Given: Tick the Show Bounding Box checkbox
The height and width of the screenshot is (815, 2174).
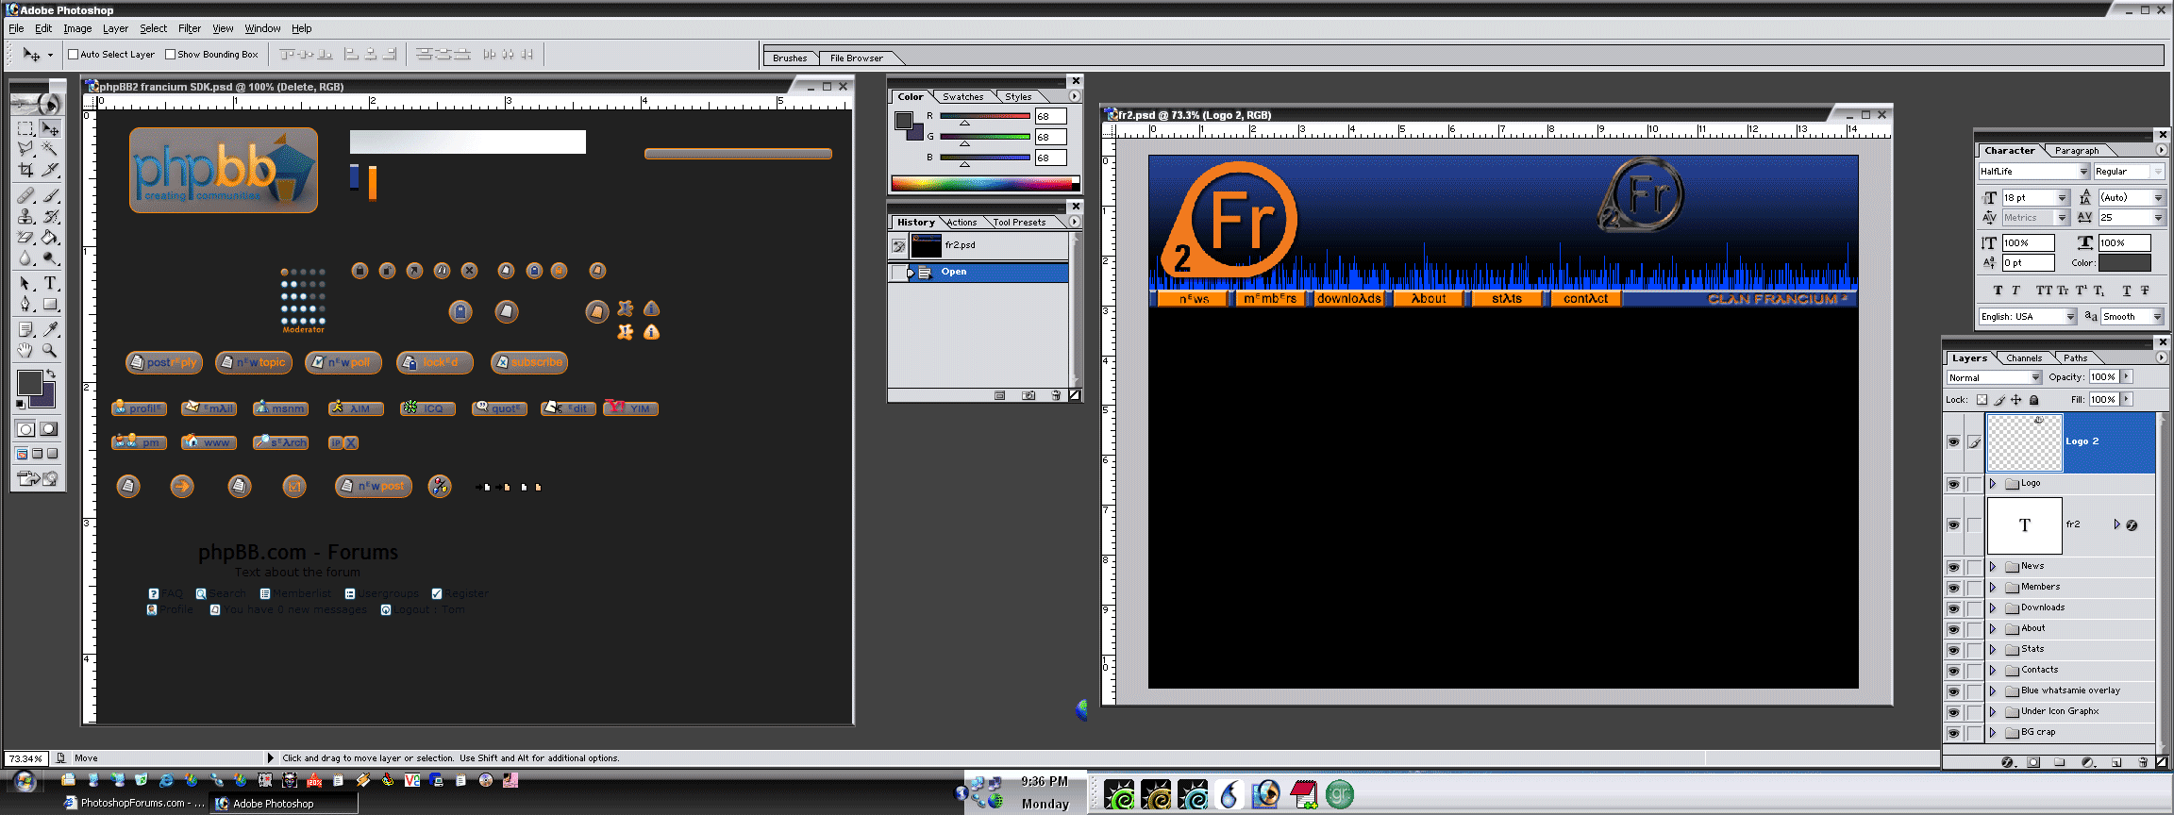Looking at the screenshot, I should coord(171,55).
